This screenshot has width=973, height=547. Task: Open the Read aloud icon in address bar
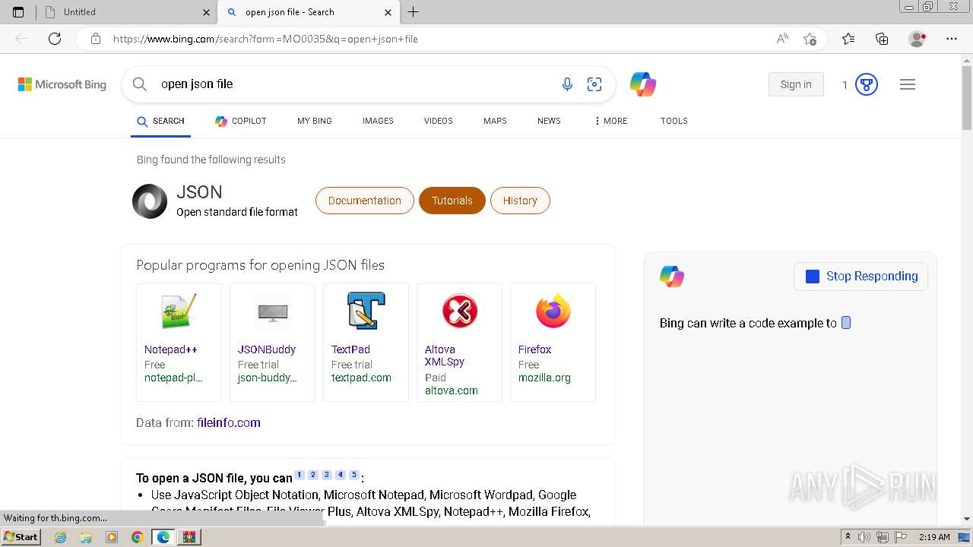click(x=782, y=39)
